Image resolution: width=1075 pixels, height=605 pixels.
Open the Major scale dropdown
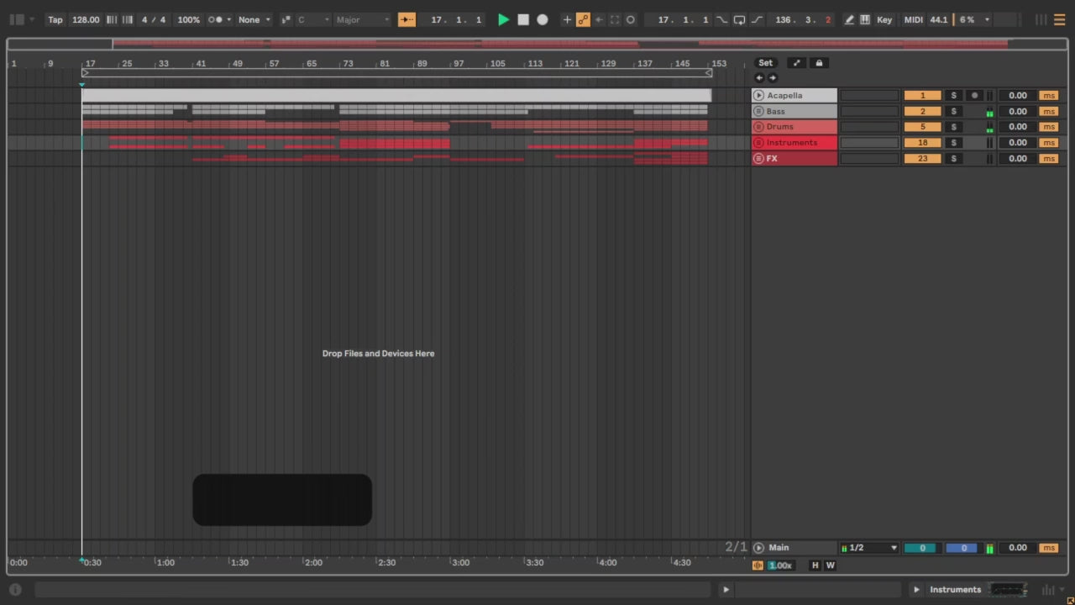point(363,19)
